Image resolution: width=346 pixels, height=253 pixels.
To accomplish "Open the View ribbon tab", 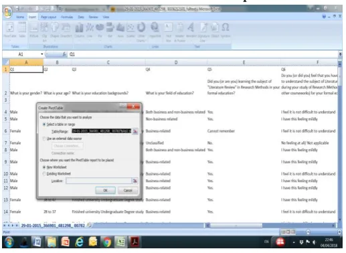I will 106,17.
